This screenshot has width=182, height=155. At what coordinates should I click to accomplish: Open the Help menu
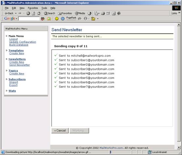pos(53,8)
